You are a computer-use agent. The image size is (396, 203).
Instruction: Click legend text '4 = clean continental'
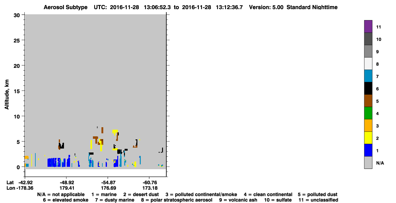[x=268, y=194]
